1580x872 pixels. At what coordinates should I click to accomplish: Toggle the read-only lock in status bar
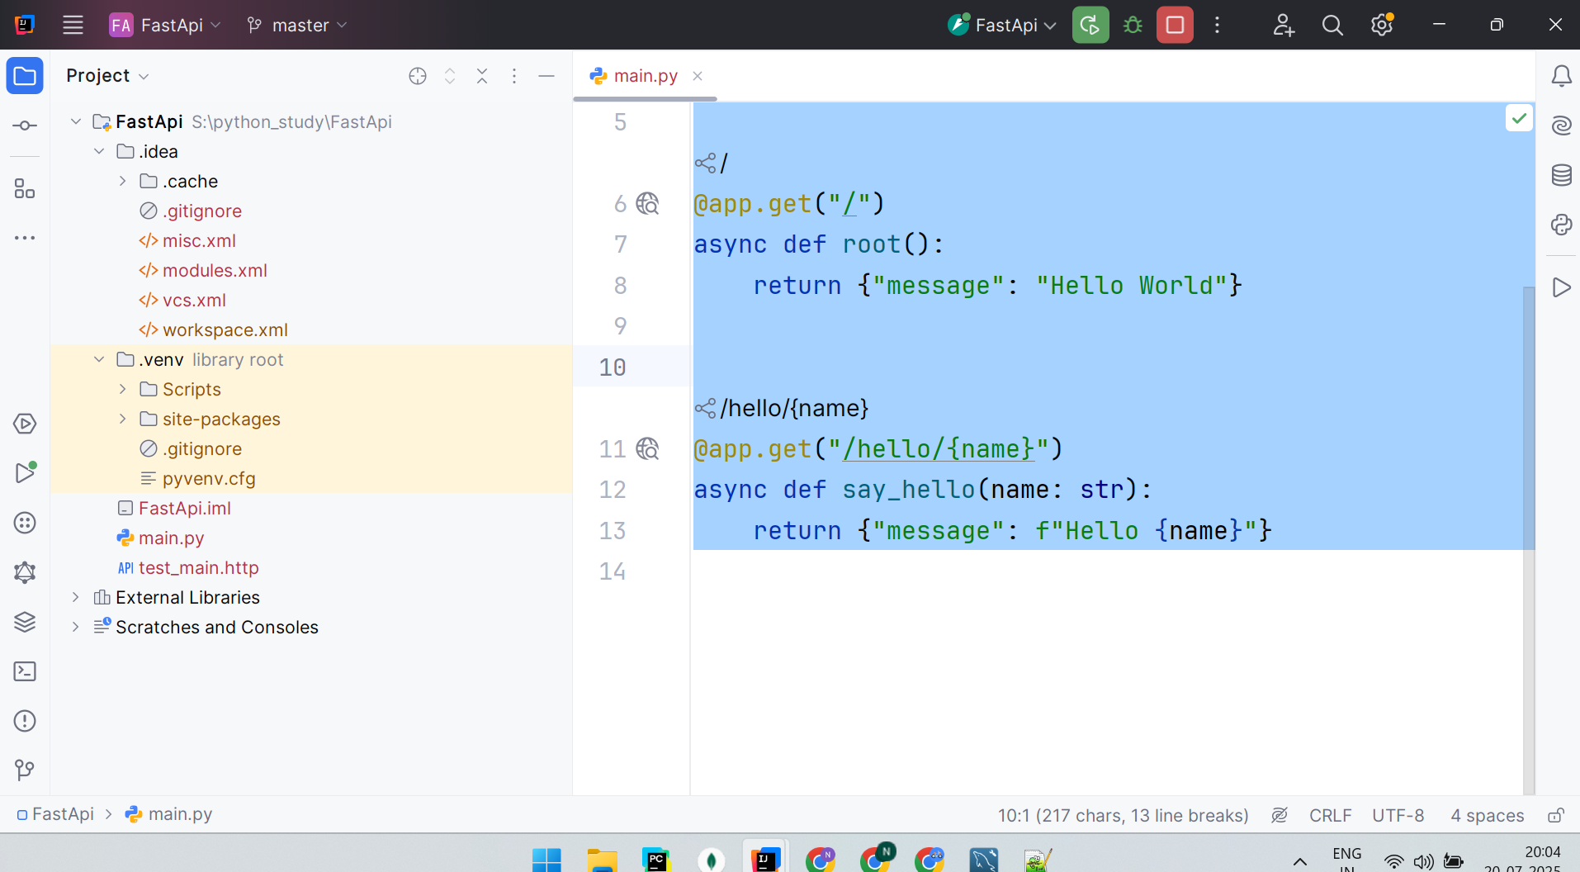1555,816
